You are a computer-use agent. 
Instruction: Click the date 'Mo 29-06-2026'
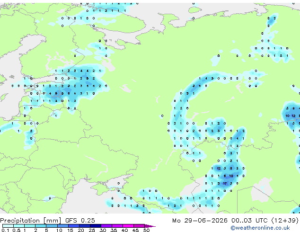(200, 221)
